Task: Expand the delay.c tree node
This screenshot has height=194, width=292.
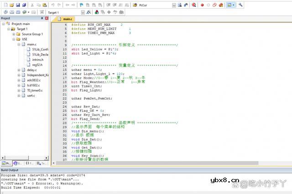Action: click(19, 70)
